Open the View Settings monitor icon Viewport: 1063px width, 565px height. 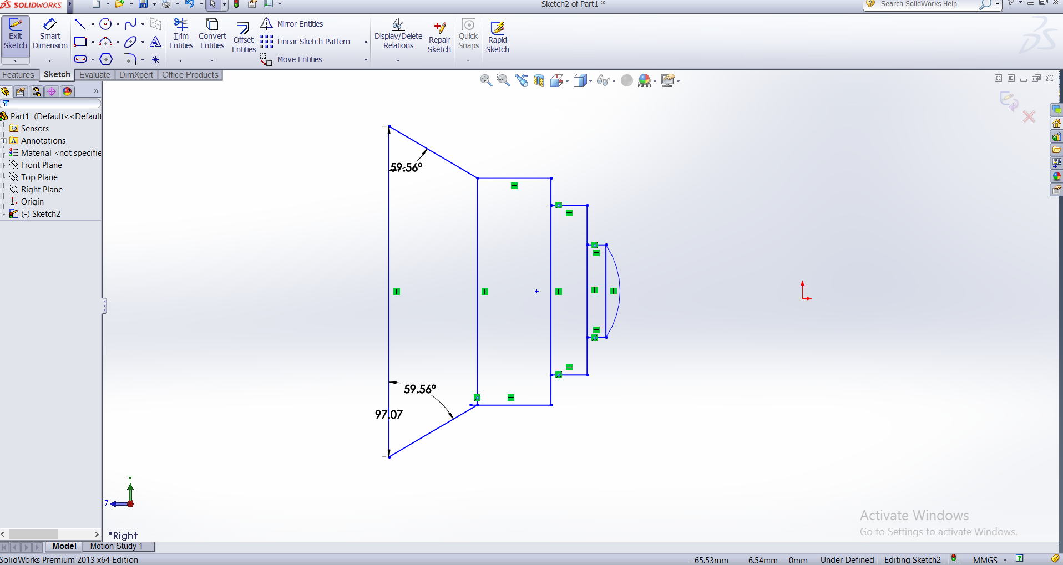[668, 81]
